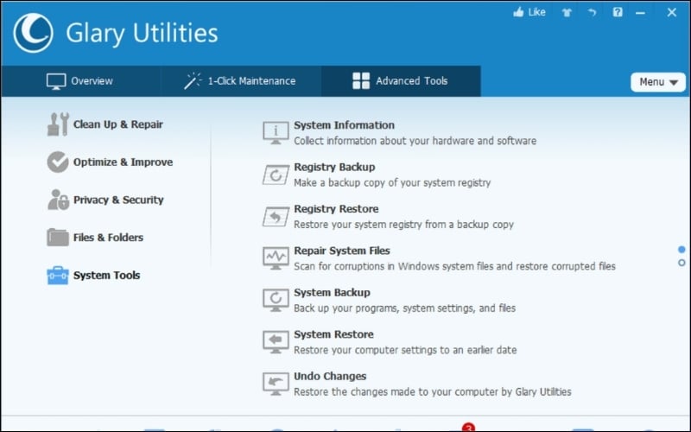This screenshot has width=691, height=432.
Task: Click "Make a backup copy of your system registry"
Action: pos(392,183)
